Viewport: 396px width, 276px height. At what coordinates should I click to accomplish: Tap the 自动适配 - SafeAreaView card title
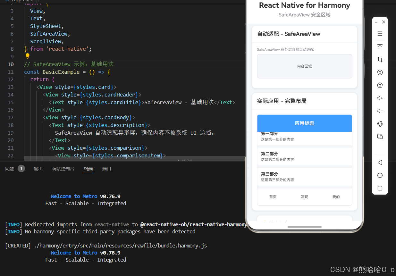[289, 34]
